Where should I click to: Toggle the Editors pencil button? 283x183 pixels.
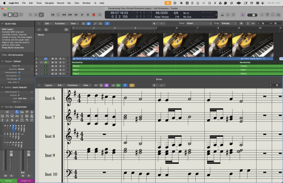[x=42, y=15]
